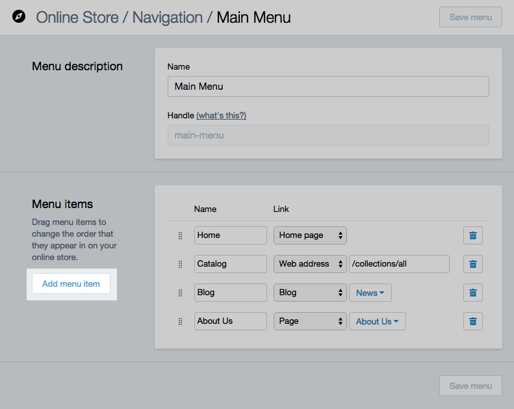The height and width of the screenshot is (409, 514).
Task: Grab the drag handle for Home row
Action: tap(180, 235)
